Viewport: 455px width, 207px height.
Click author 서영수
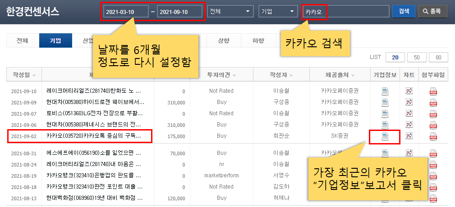coord(281,175)
